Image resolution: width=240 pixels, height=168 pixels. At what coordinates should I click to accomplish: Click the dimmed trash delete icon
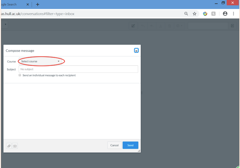point(169,26)
